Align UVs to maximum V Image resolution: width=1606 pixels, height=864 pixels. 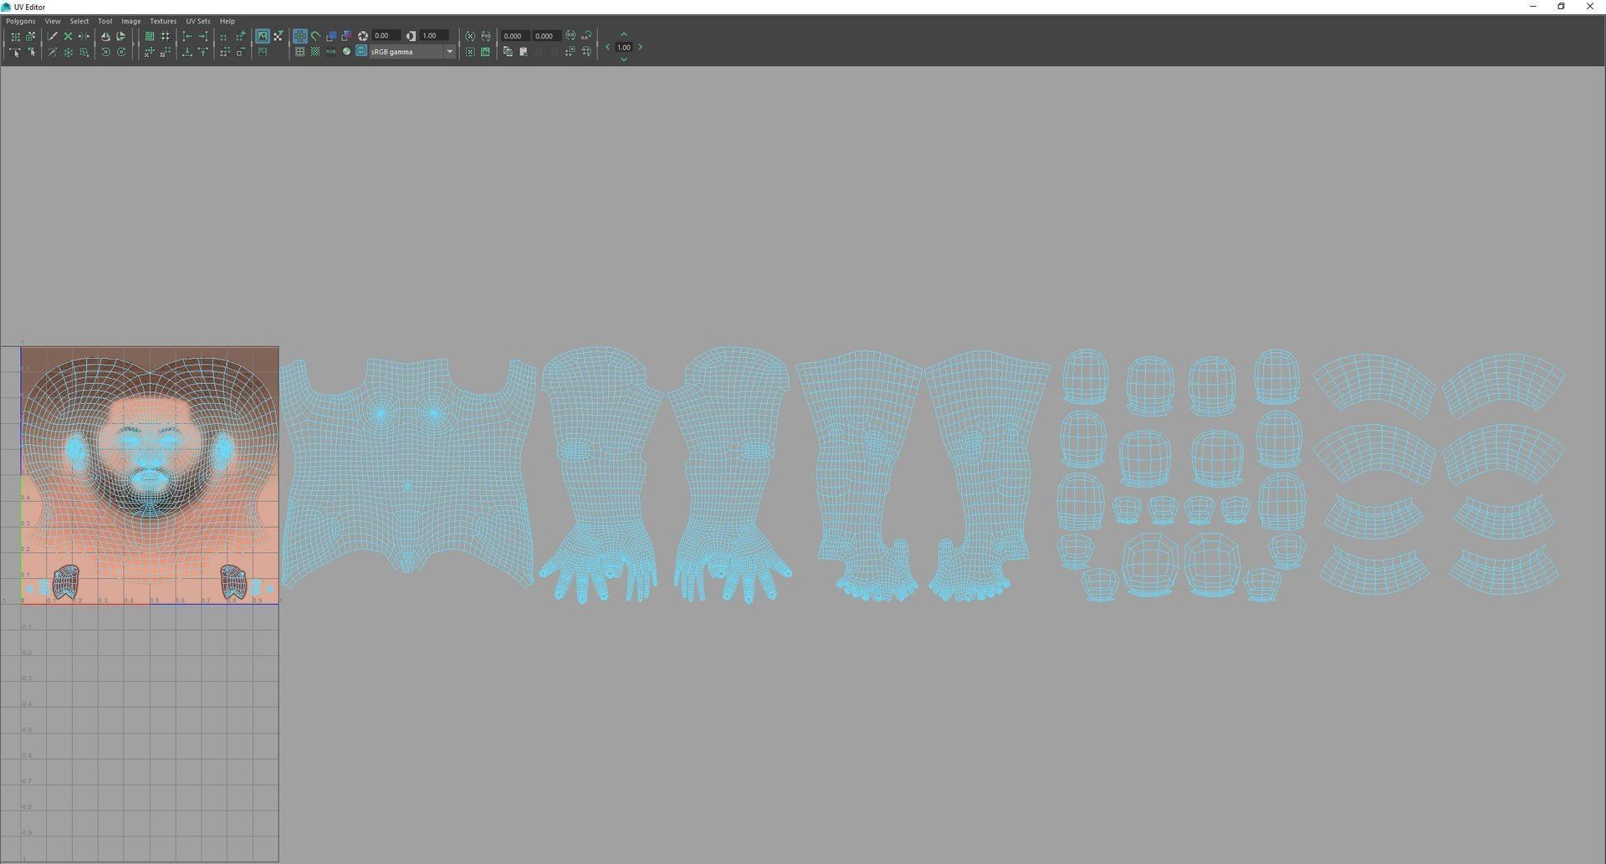coord(203,52)
